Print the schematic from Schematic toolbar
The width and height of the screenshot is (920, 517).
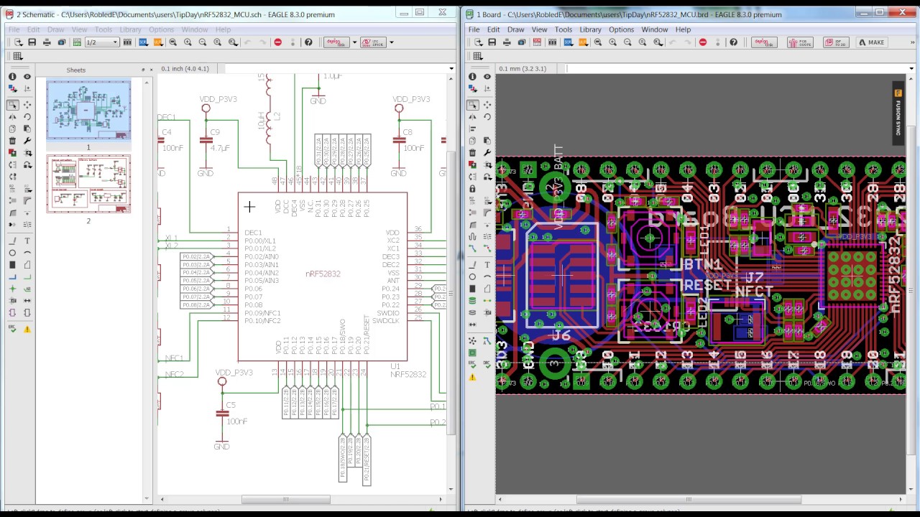(x=47, y=42)
